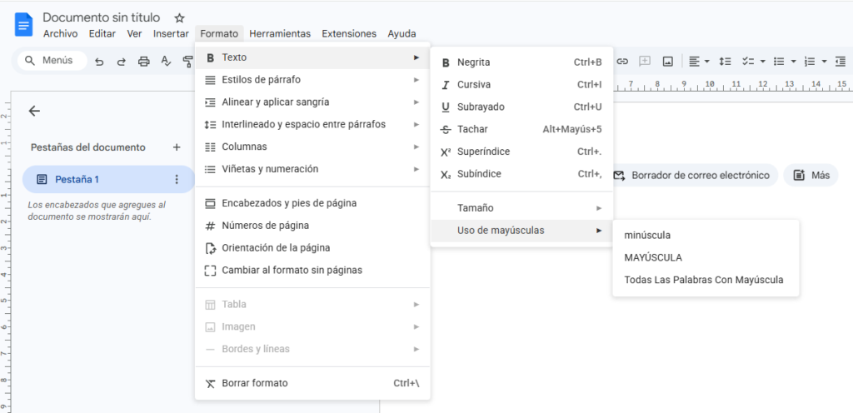Apply Subíndice formatting

coord(521,174)
